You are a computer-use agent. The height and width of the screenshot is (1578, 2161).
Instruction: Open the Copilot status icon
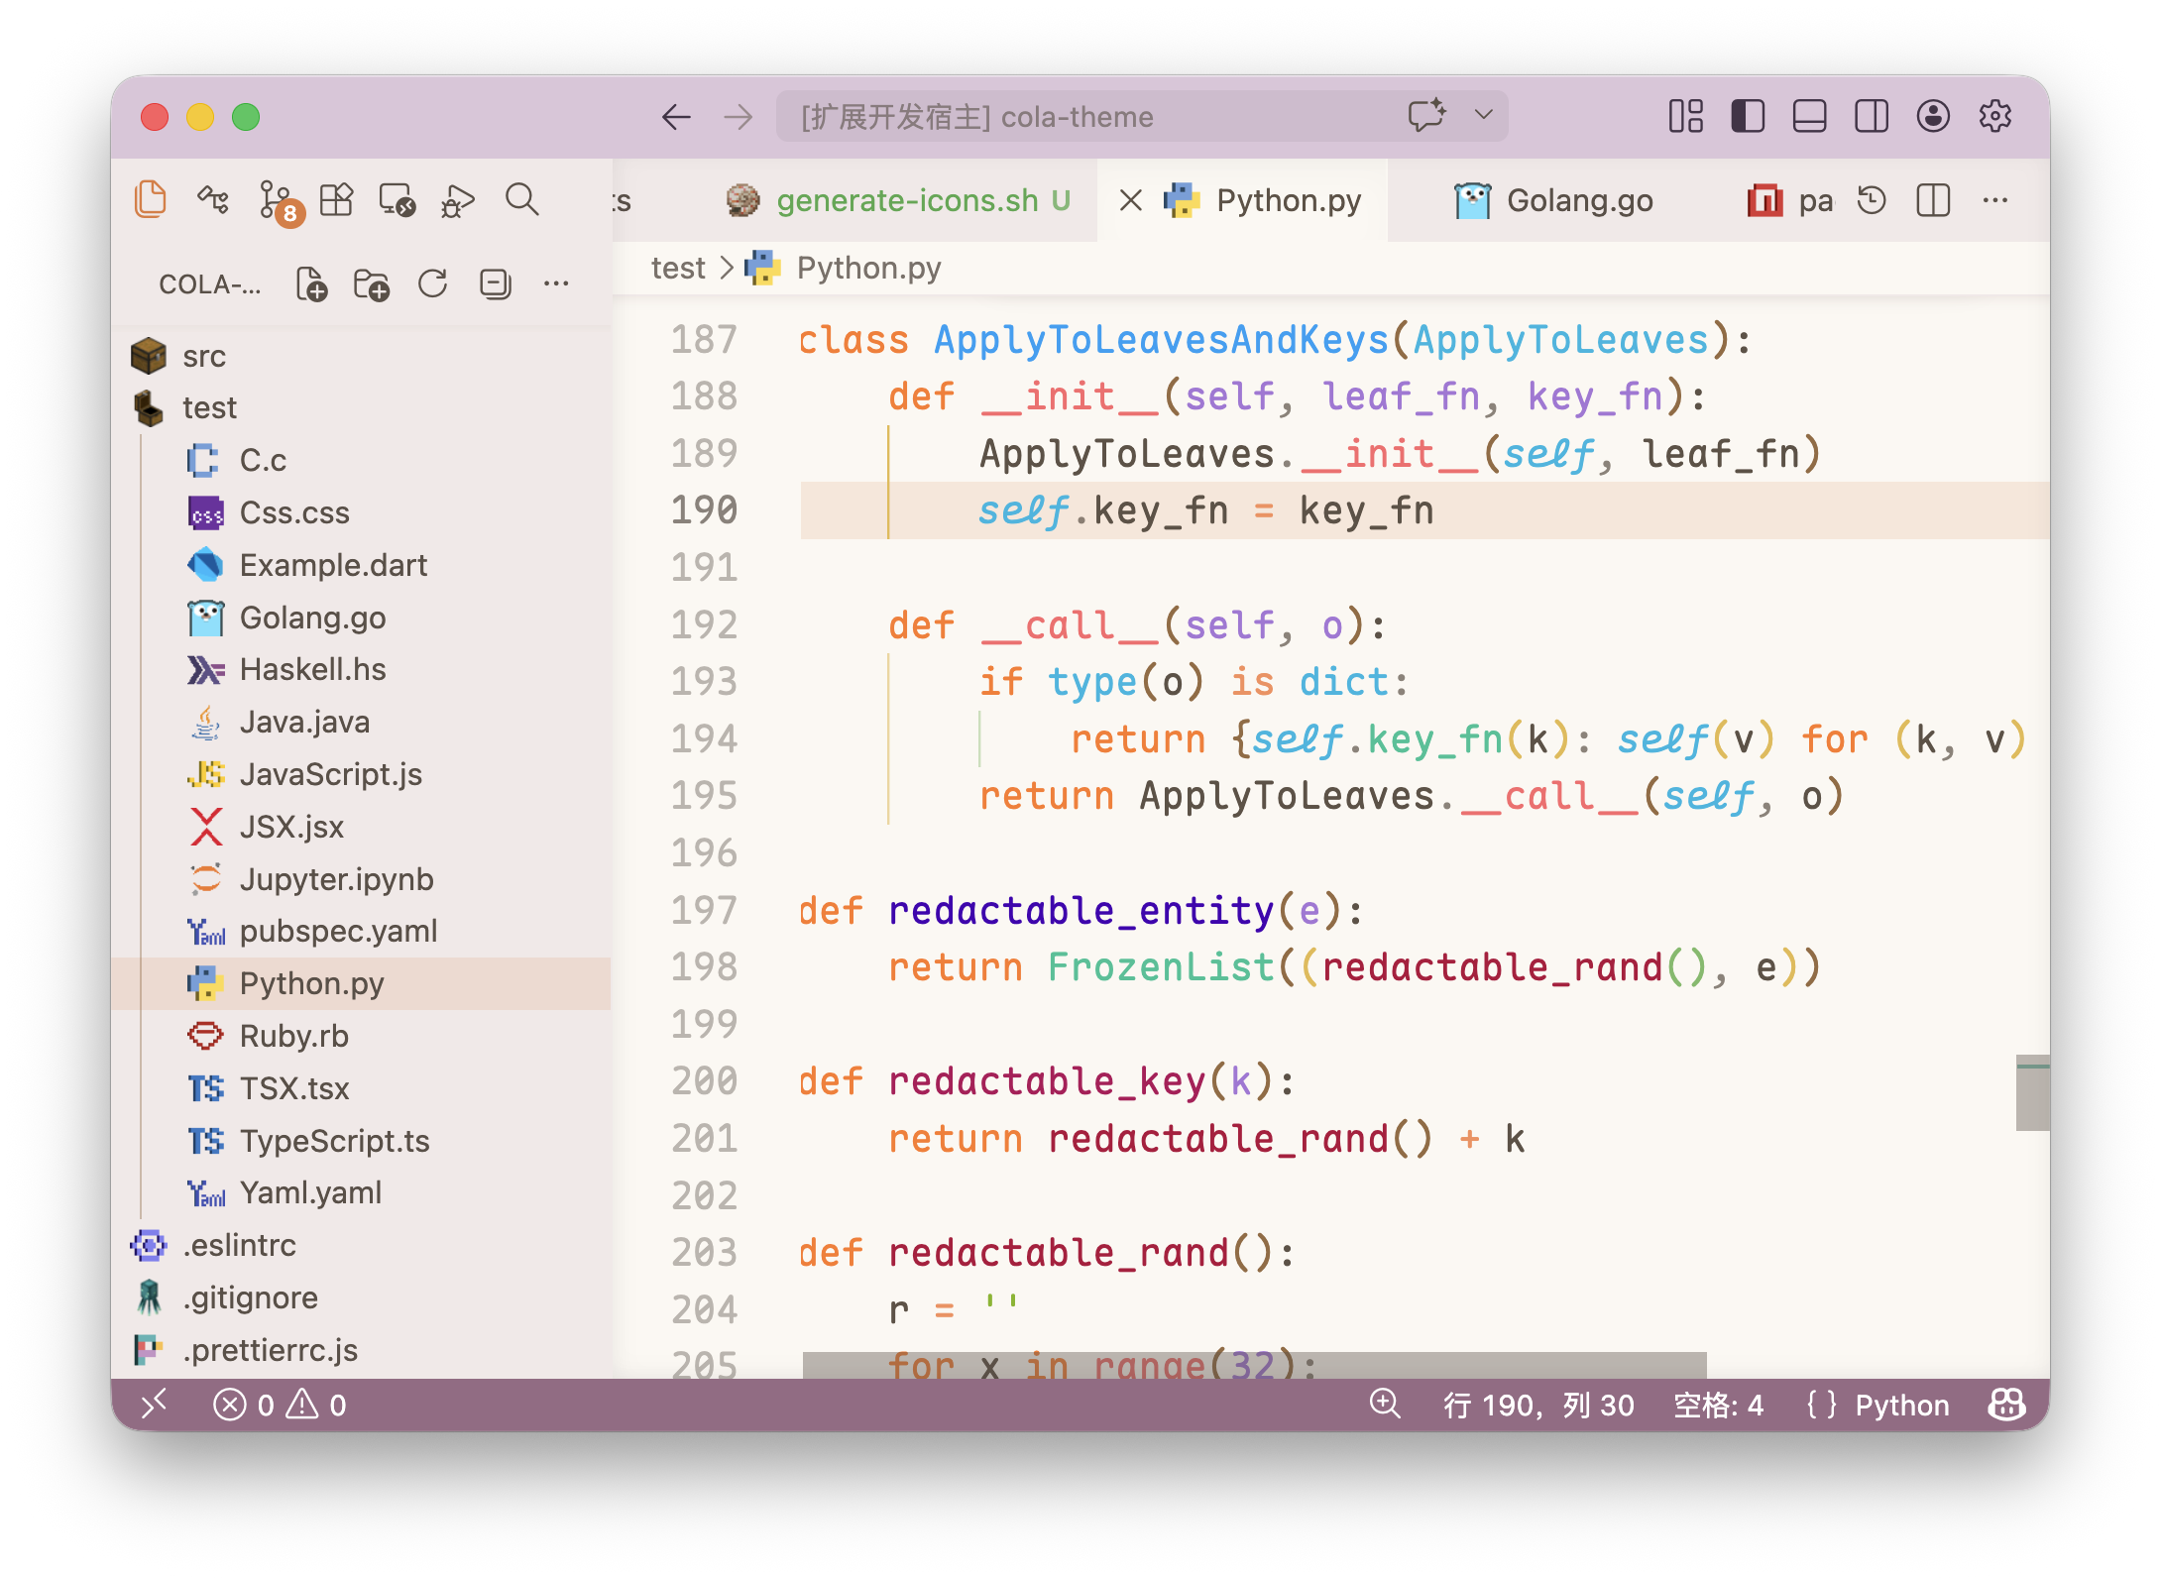2006,1405
